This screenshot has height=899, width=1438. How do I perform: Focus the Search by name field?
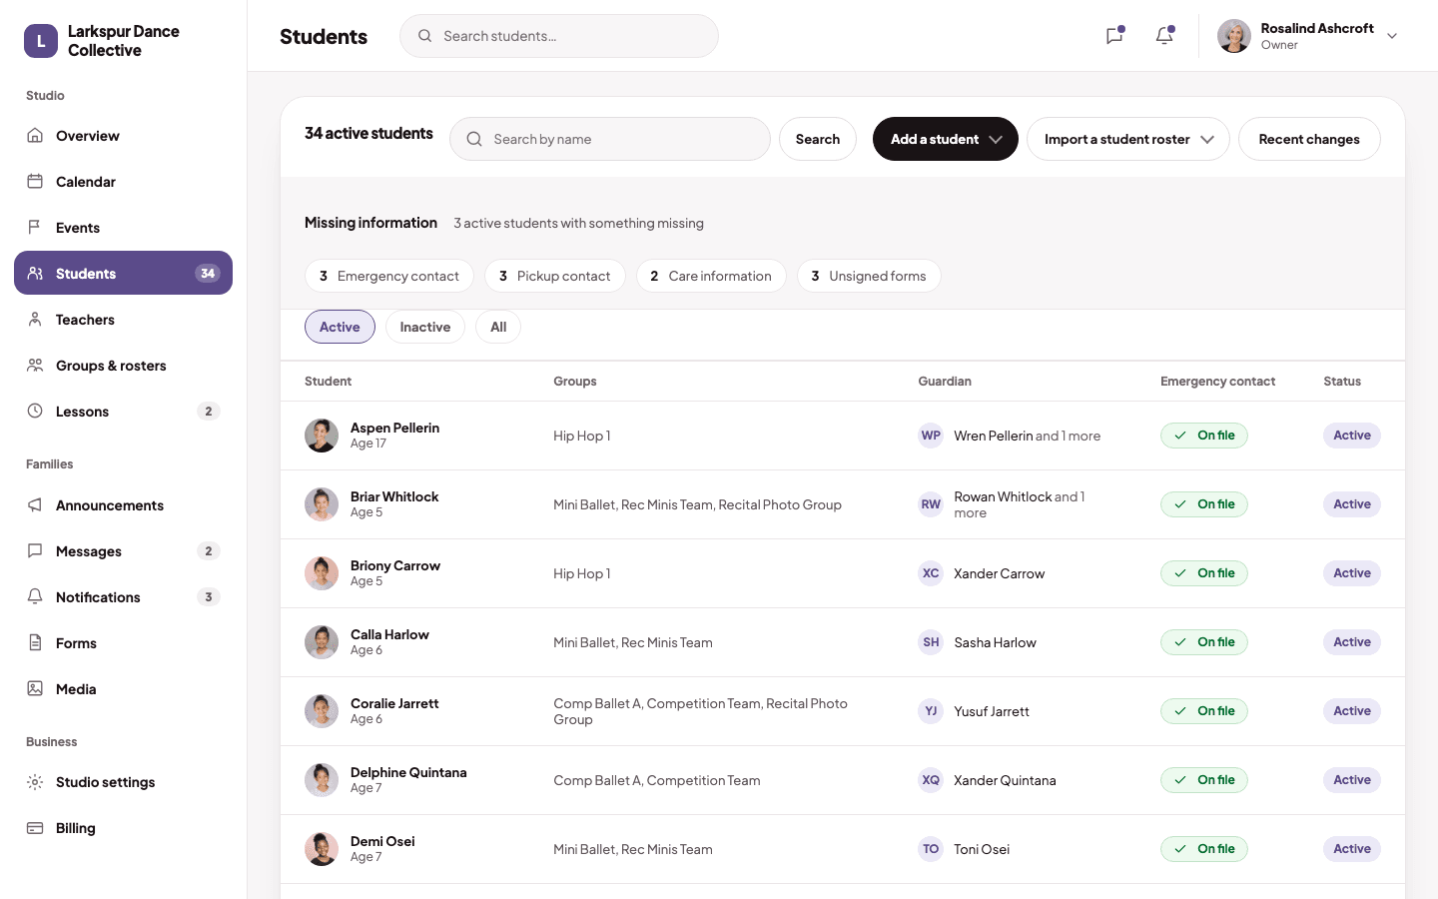point(610,139)
